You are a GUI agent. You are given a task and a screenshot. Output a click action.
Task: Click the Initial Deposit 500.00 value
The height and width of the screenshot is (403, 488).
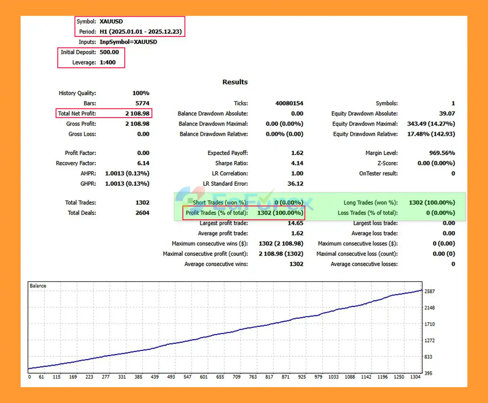pyautogui.click(x=109, y=52)
